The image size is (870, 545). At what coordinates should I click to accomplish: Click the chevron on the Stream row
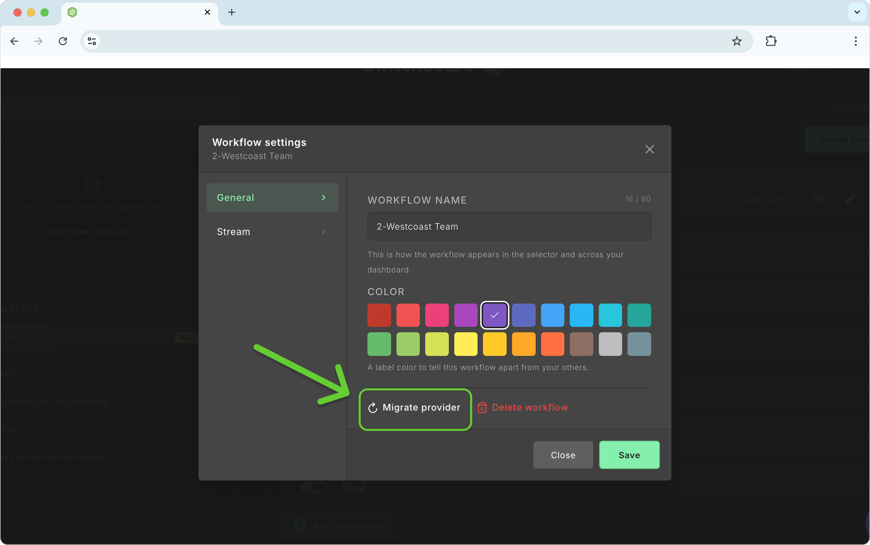[x=323, y=231]
